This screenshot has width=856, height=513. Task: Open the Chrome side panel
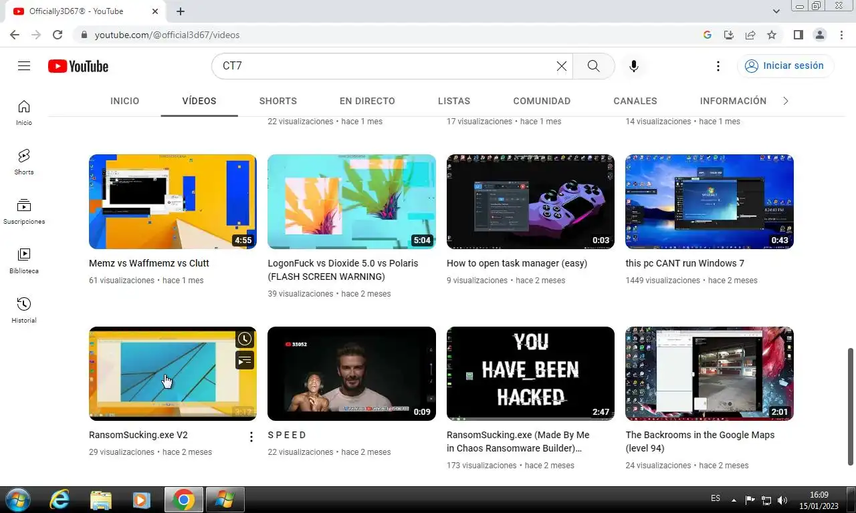[798, 35]
